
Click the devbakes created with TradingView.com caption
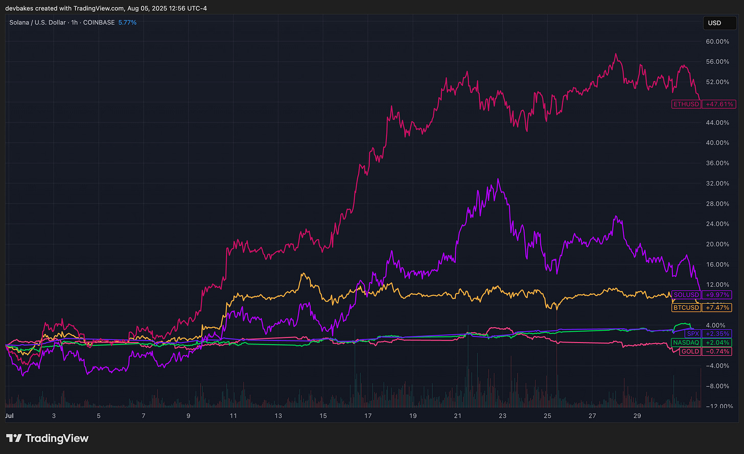pyautogui.click(x=106, y=8)
